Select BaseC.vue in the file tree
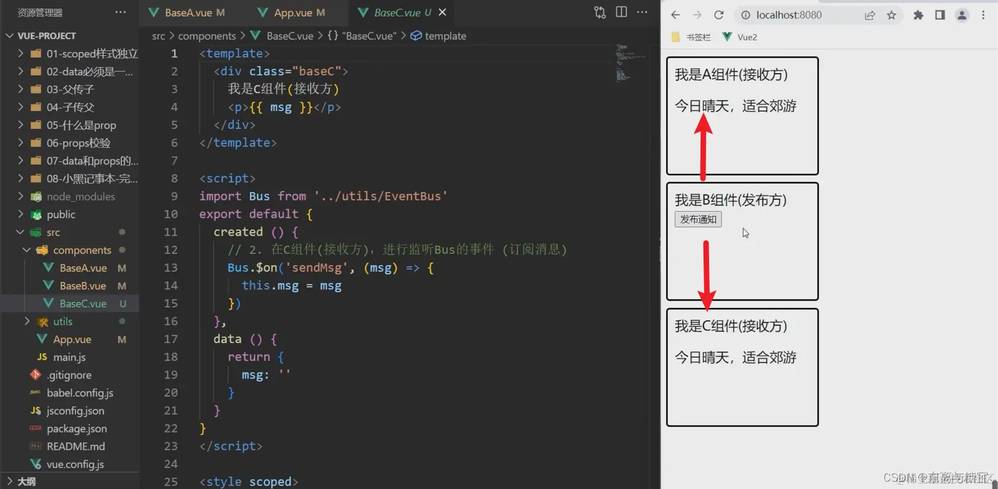Screen dimensions: 998x489 click(x=70, y=303)
